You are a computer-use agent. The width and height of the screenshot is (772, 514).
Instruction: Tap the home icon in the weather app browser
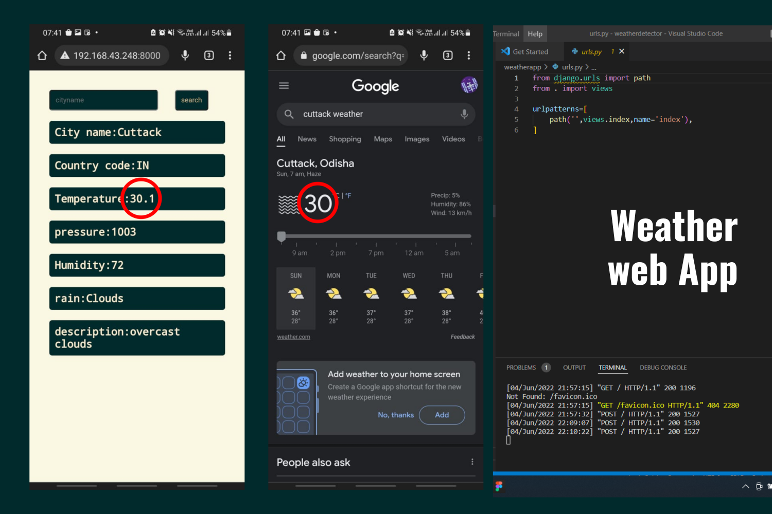(x=42, y=56)
